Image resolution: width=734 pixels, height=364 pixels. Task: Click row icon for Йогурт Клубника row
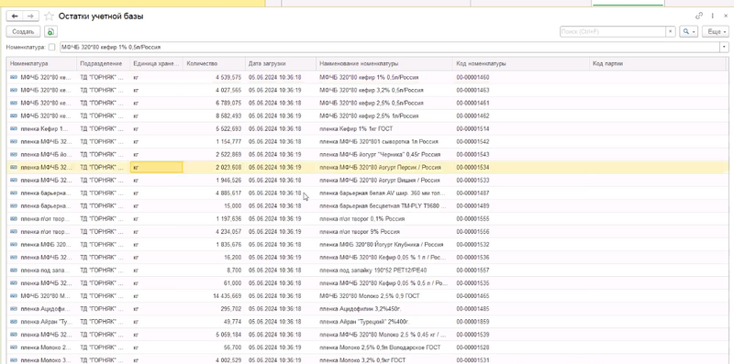(14, 244)
